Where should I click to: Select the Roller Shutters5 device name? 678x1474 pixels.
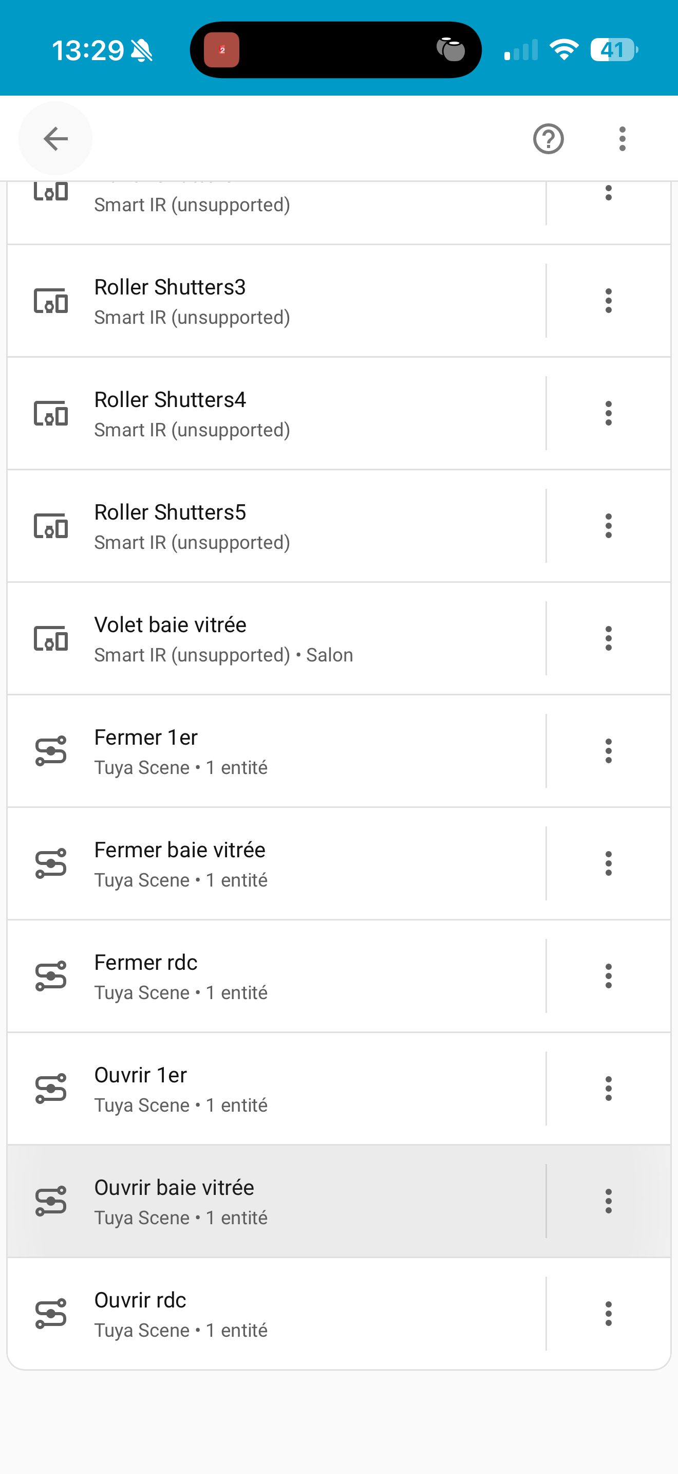tap(170, 512)
